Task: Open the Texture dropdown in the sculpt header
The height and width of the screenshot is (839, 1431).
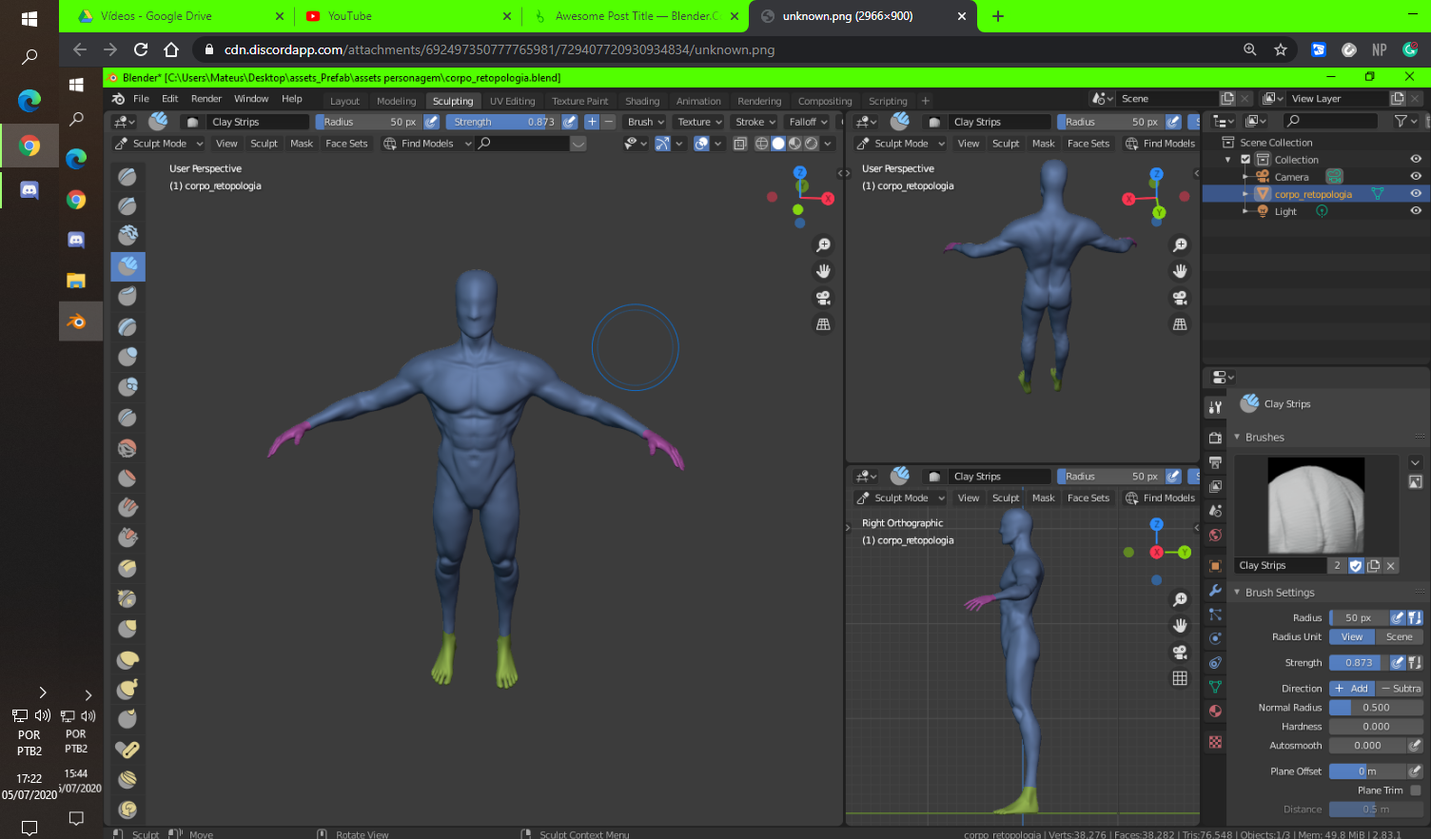Action: point(699,122)
